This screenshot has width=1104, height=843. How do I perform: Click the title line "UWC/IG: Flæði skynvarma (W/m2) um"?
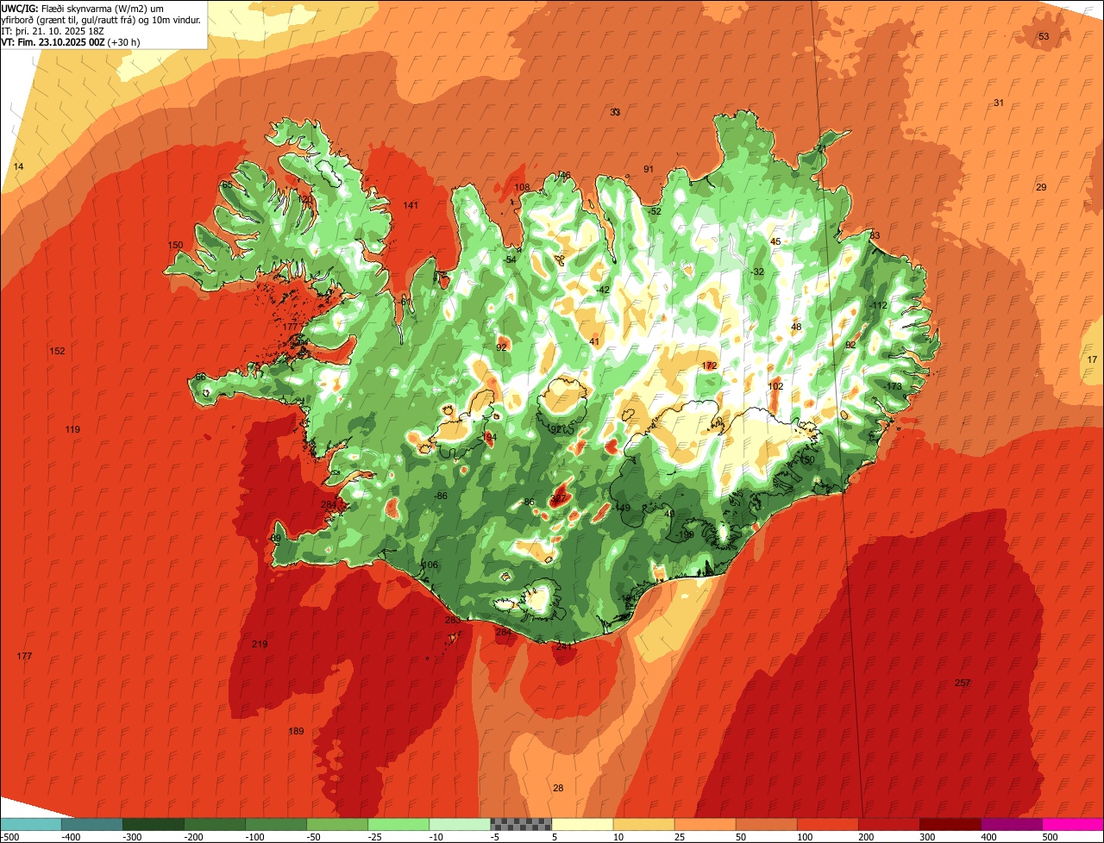click(83, 9)
